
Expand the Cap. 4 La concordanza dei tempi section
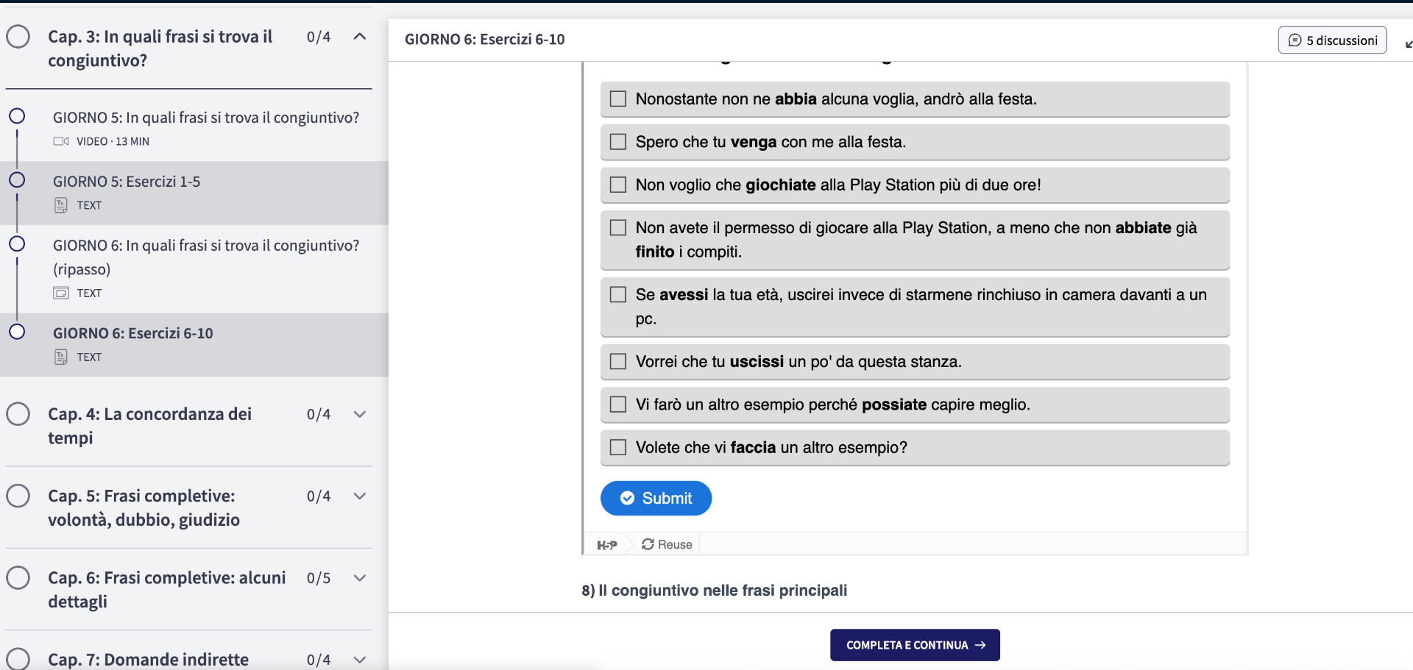[360, 414]
